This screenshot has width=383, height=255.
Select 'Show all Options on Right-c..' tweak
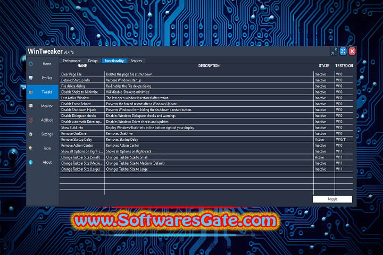(x=82, y=151)
